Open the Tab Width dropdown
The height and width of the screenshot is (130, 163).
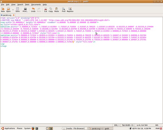(x=128, y=125)
